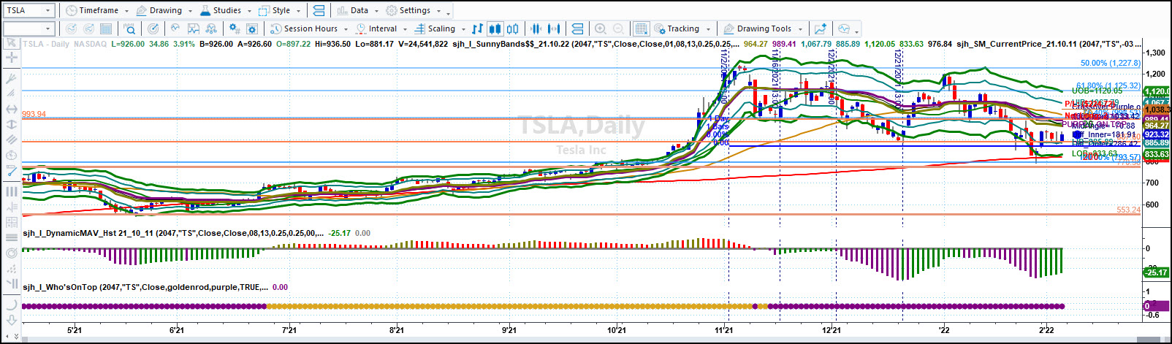Select the pointer arrow tool in left toolbar
Screen dimensions: 1172x344
12,43
